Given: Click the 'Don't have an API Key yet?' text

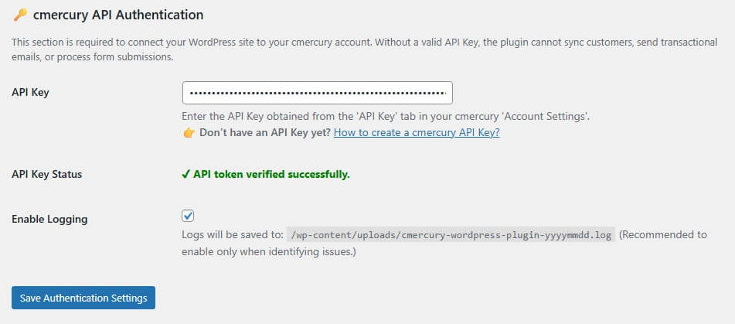Looking at the screenshot, I should pyautogui.click(x=265, y=133).
